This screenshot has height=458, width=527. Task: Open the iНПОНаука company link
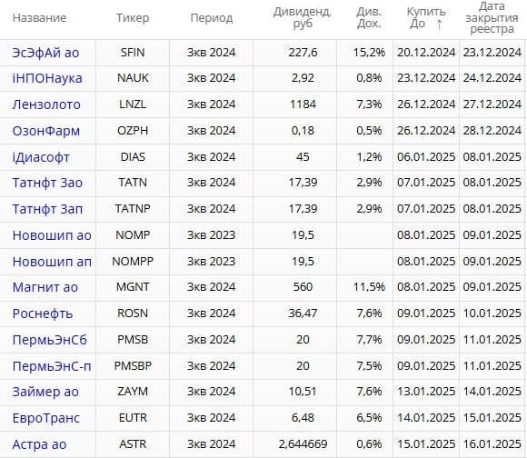click(x=47, y=78)
